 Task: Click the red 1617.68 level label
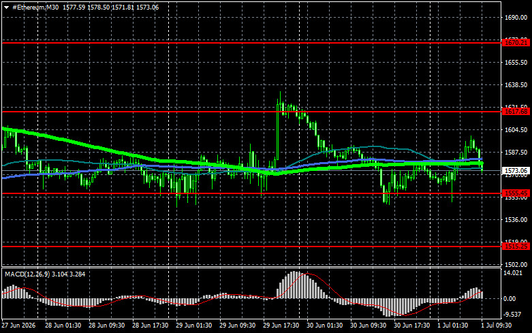(x=516, y=112)
